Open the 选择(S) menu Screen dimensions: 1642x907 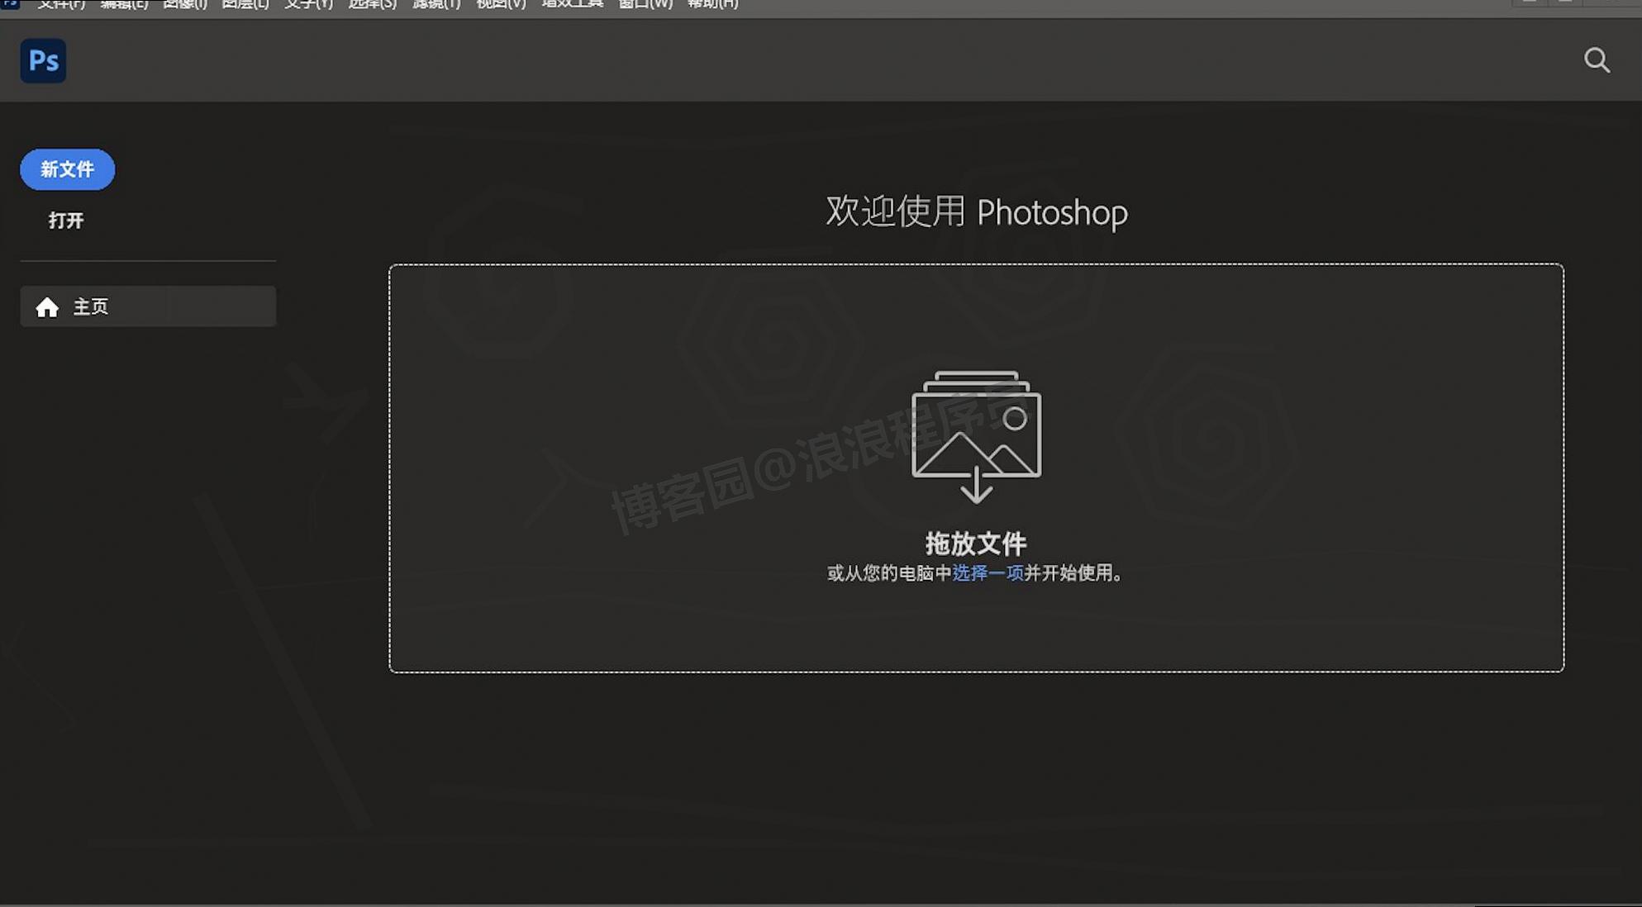point(372,4)
